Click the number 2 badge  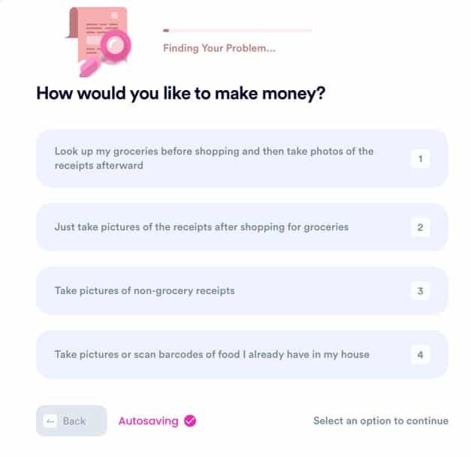pos(420,227)
